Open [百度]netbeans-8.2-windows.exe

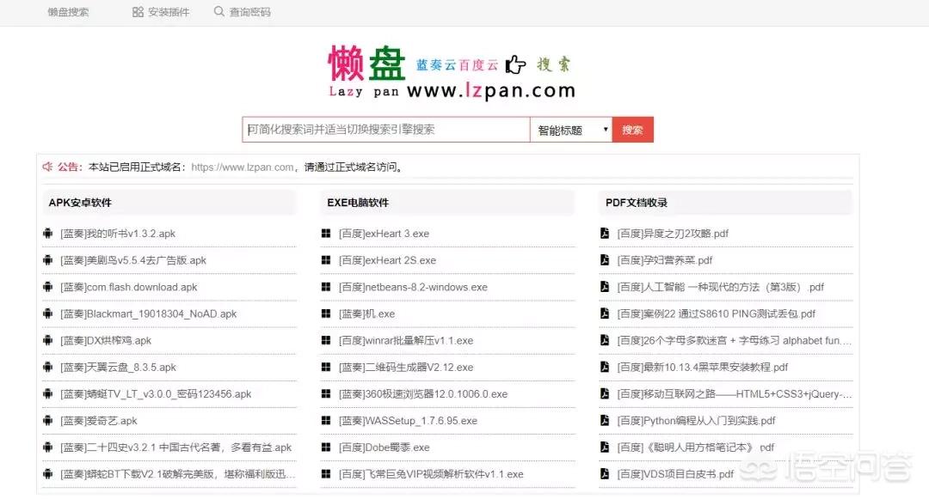click(413, 287)
